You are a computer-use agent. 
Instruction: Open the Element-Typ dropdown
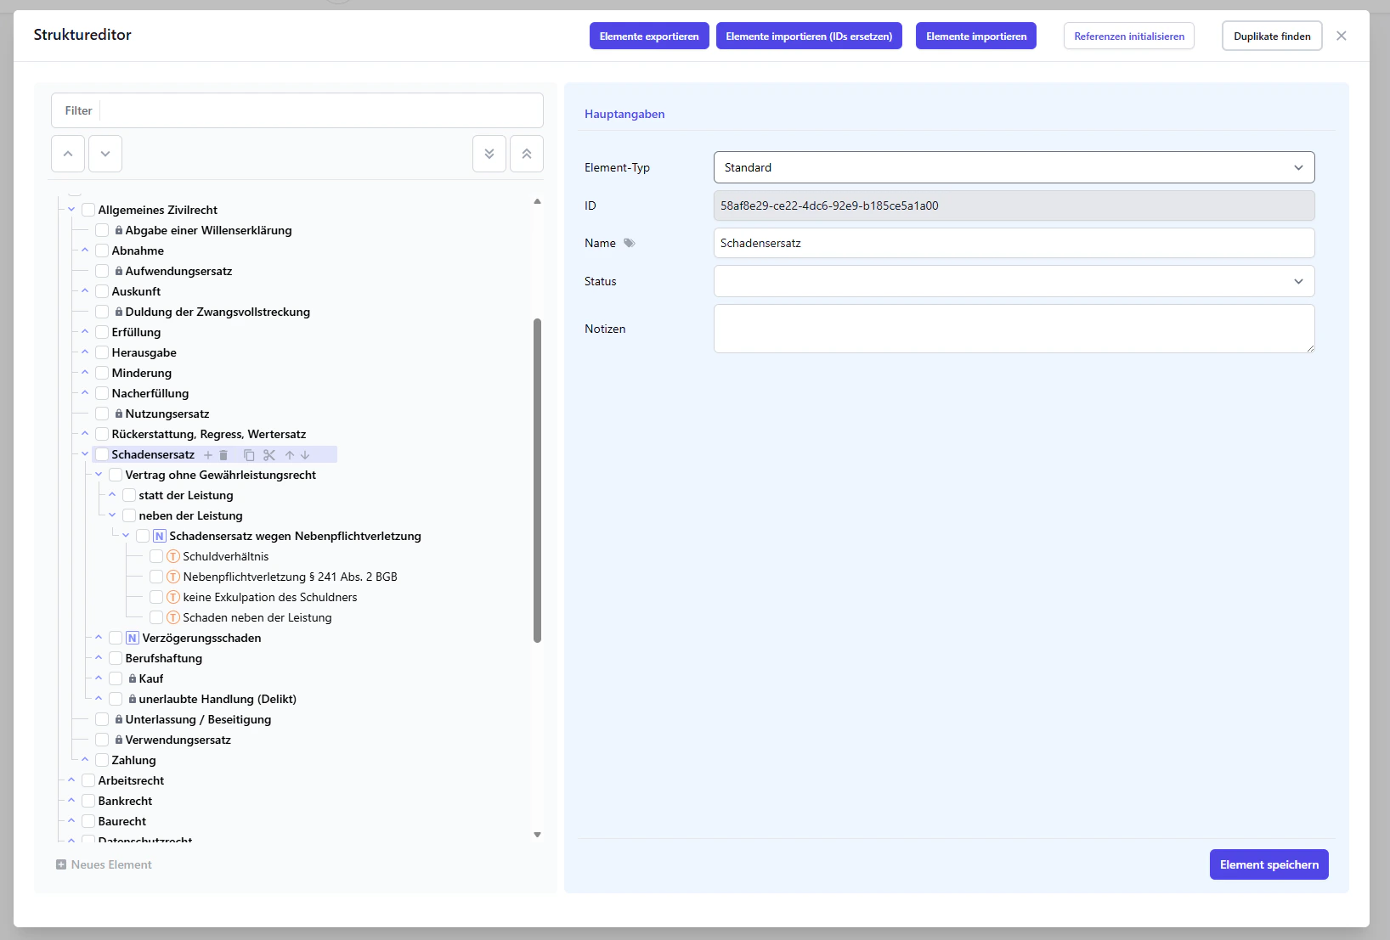1014,167
